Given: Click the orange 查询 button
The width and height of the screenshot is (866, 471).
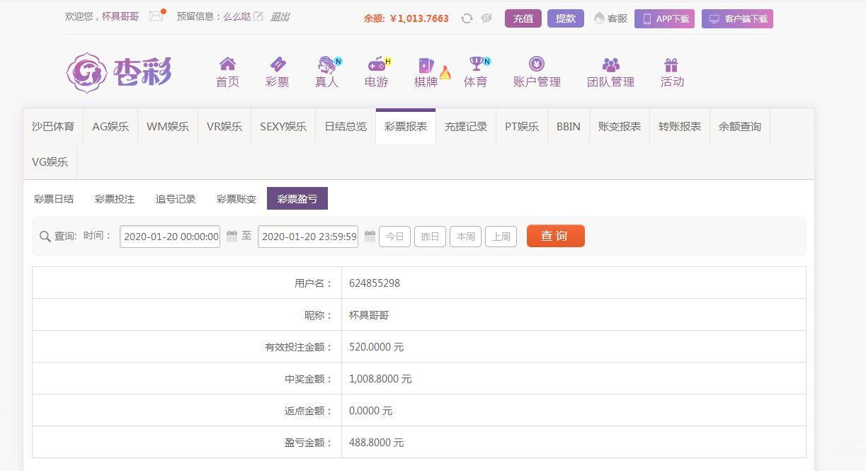Looking at the screenshot, I should (555, 236).
